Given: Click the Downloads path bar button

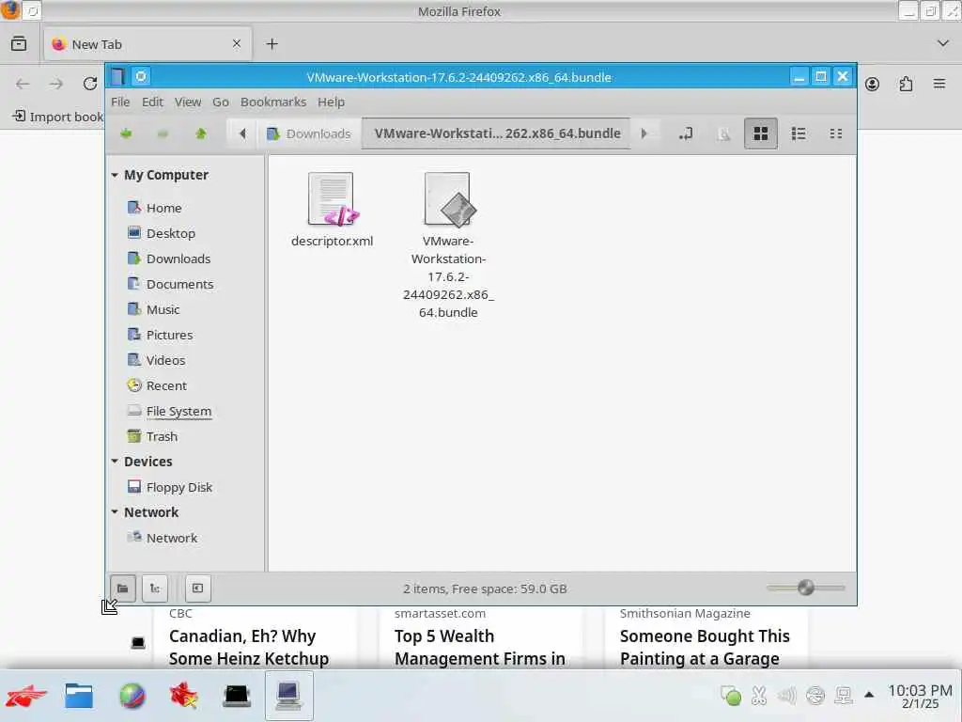Looking at the screenshot, I should coord(309,133).
